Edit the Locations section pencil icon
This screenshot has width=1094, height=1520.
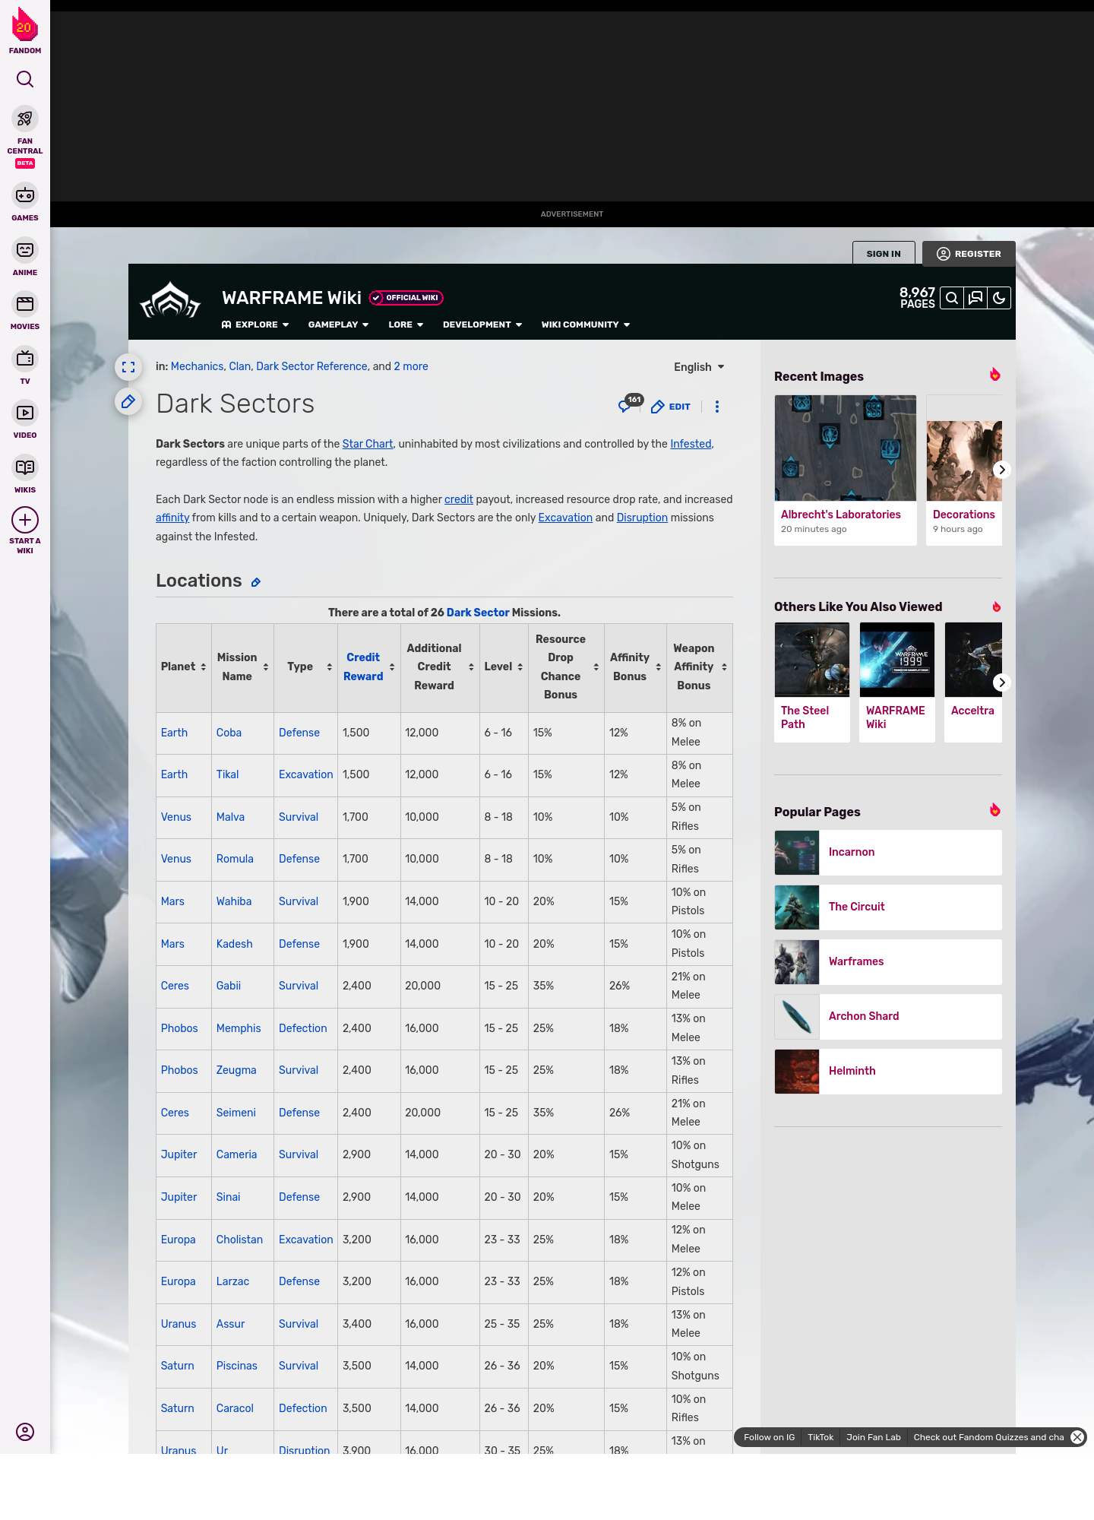click(x=256, y=582)
